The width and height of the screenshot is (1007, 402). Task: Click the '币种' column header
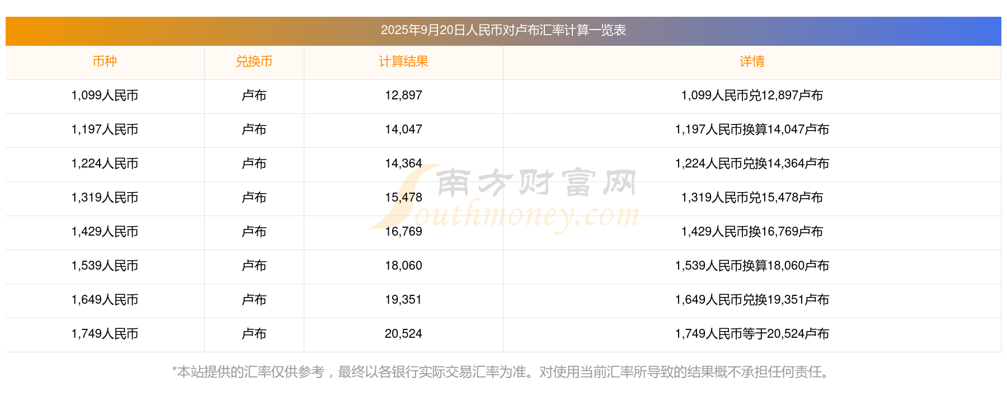(x=105, y=61)
